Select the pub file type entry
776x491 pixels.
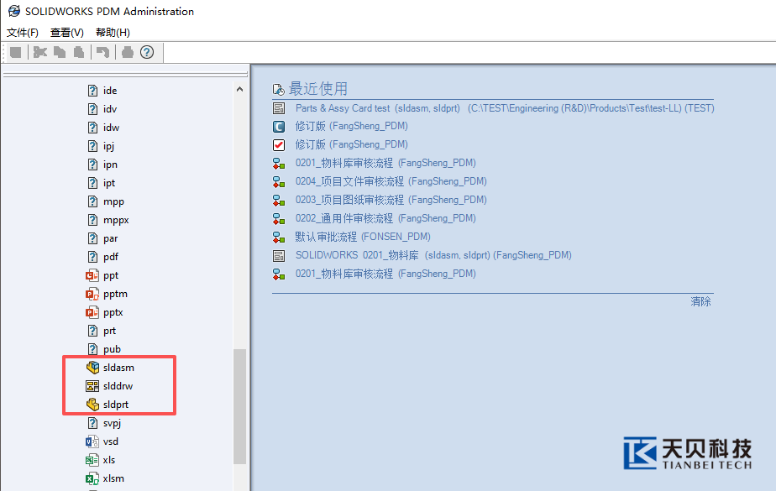tap(113, 349)
